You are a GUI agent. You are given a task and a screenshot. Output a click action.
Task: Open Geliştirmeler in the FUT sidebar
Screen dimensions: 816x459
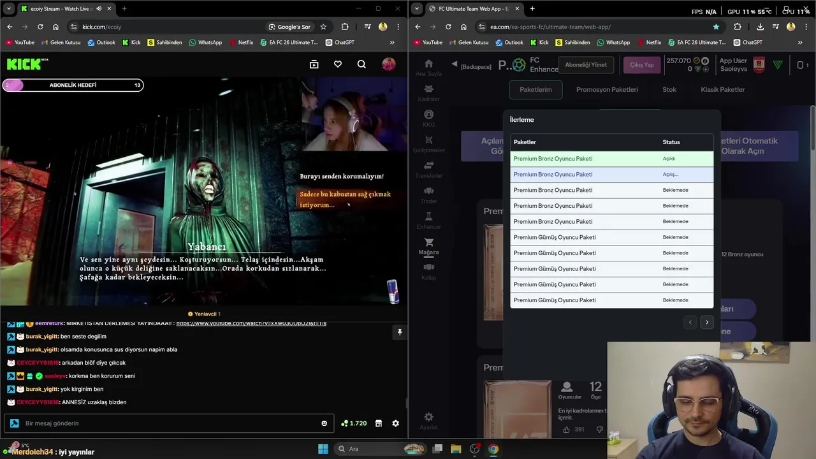(428, 144)
